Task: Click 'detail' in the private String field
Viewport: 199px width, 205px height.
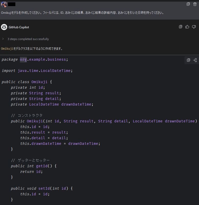Action: tap(52, 99)
